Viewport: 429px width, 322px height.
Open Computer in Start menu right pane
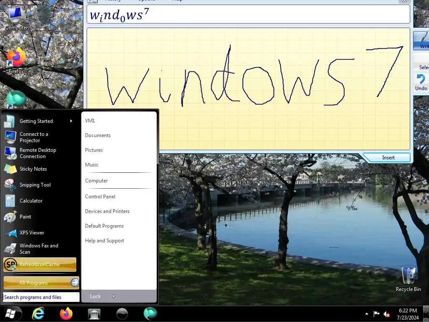(96, 181)
